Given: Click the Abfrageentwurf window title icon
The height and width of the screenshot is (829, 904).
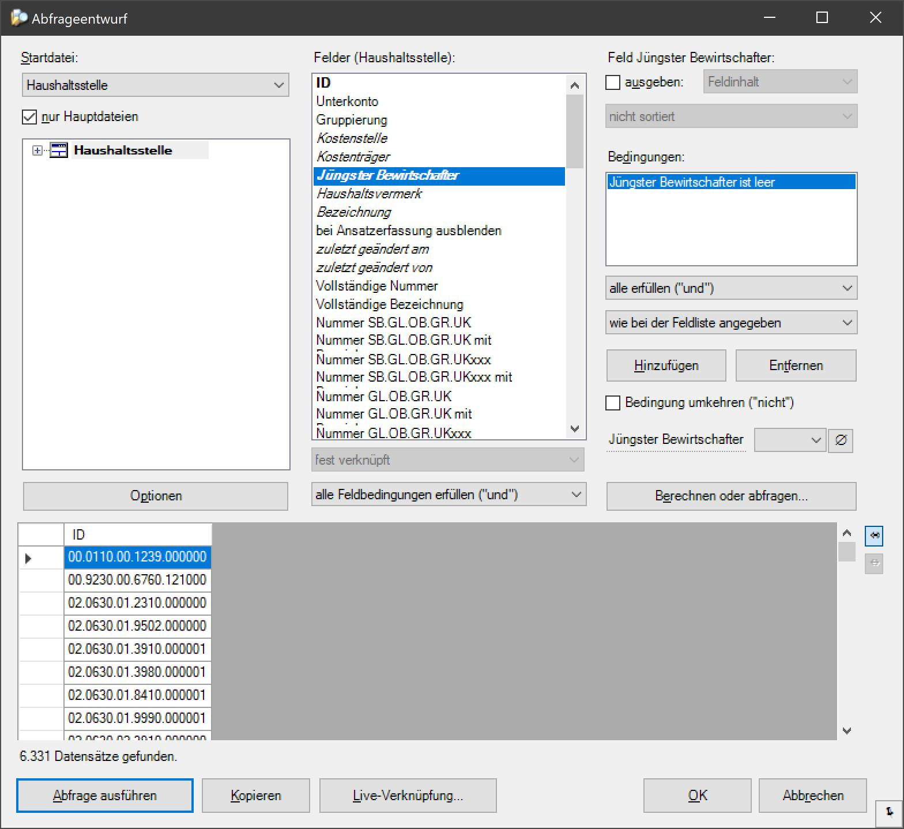Looking at the screenshot, I should [18, 18].
